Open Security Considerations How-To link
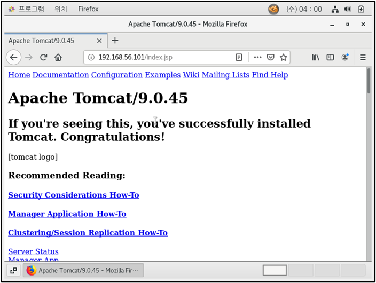This screenshot has width=376, height=283. click(x=74, y=195)
